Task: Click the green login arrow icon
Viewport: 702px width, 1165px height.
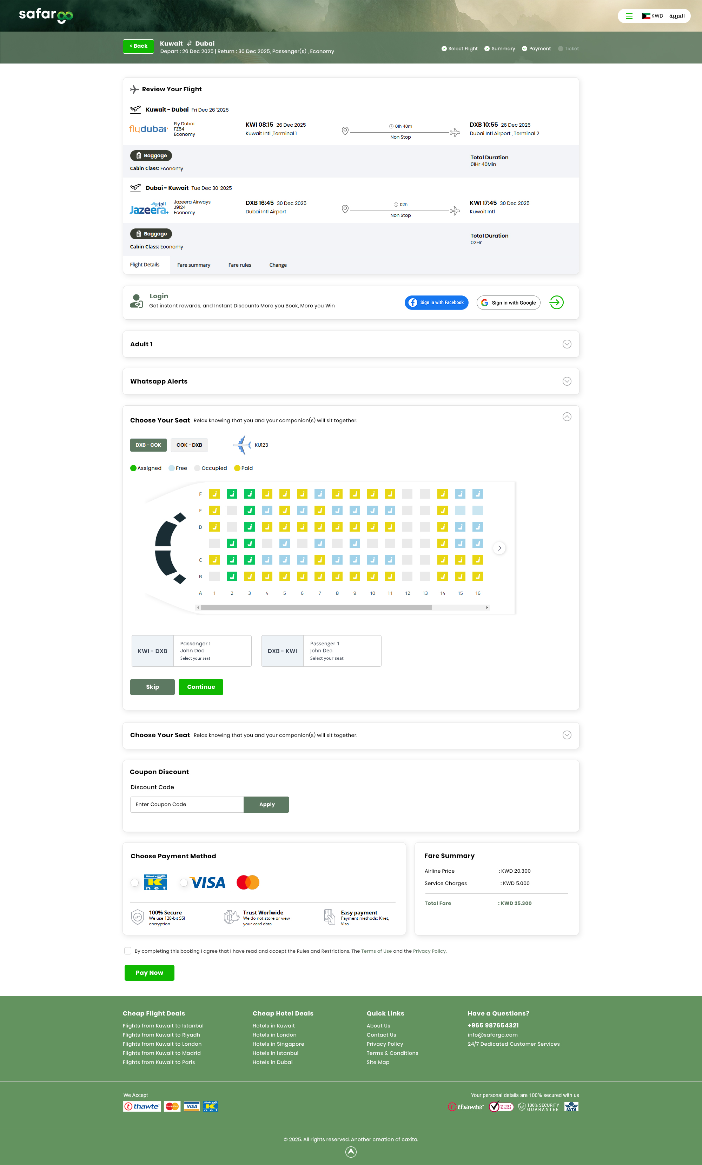Action: click(556, 302)
